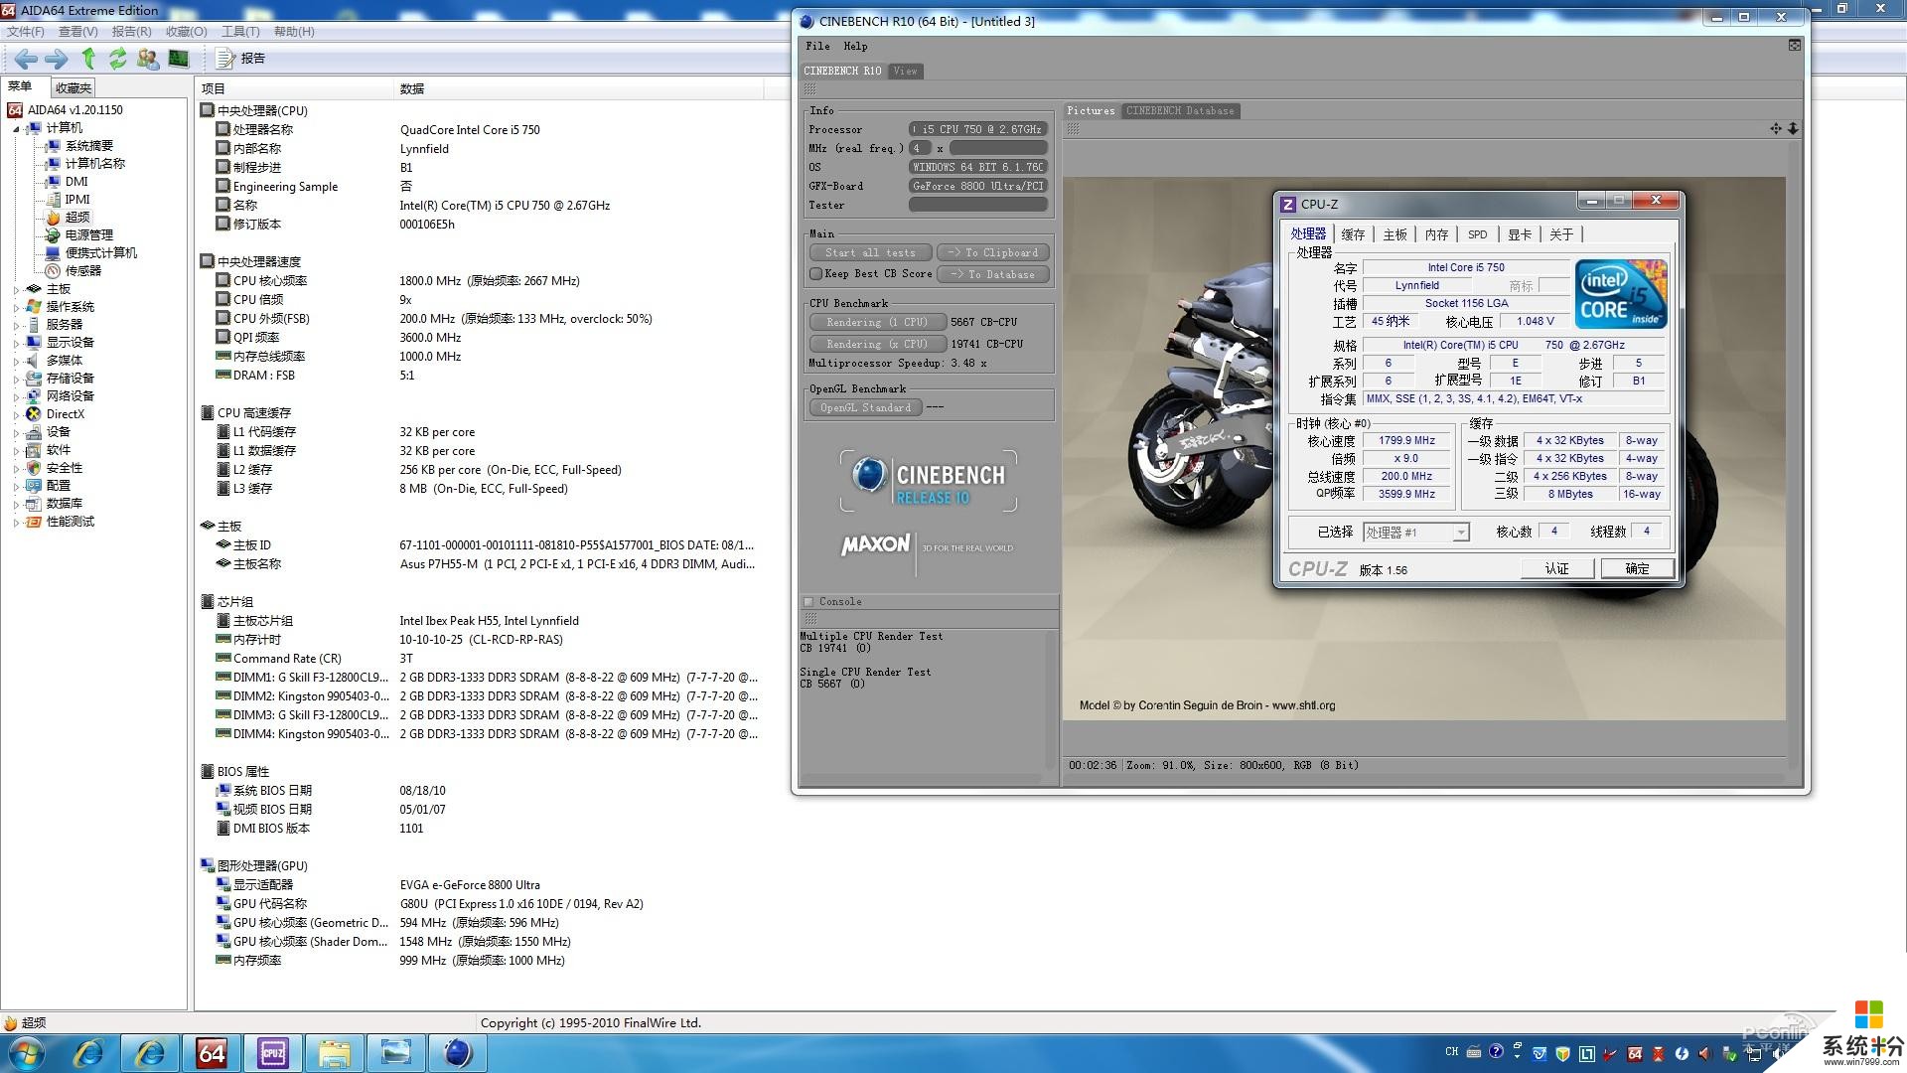Screen dimensions: 1907x1073
Task: Click the CPU-Z taskbar icon
Action: (272, 1053)
